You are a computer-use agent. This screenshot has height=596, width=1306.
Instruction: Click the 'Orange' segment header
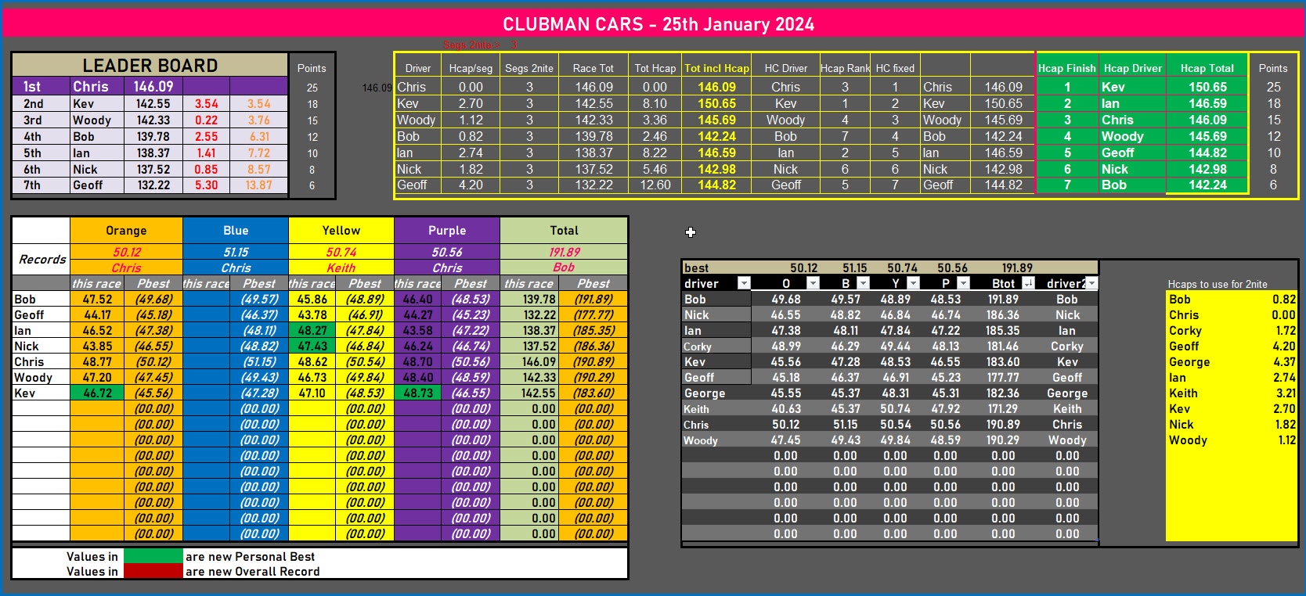pyautogui.click(x=126, y=231)
